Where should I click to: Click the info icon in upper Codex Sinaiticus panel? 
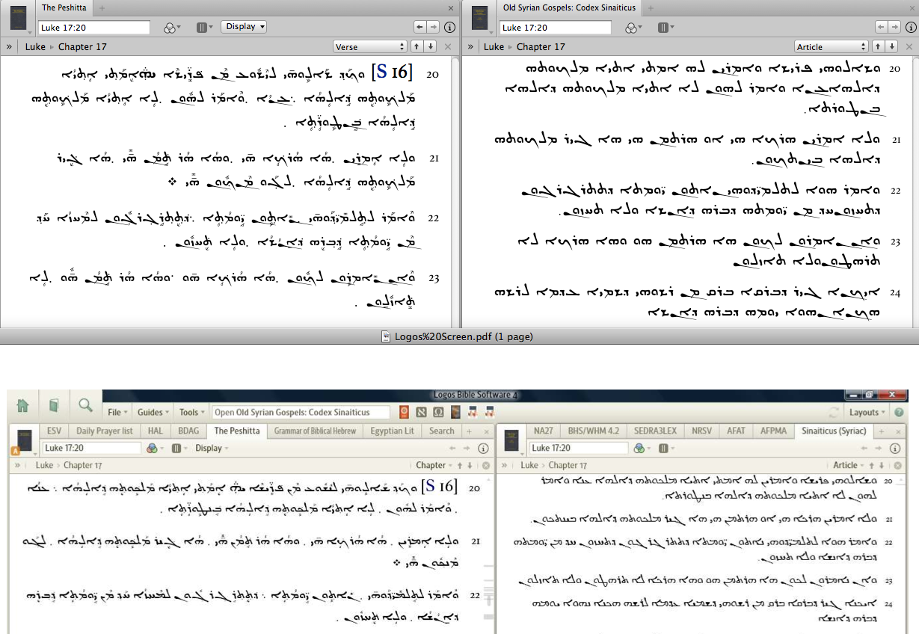pyautogui.click(x=912, y=27)
